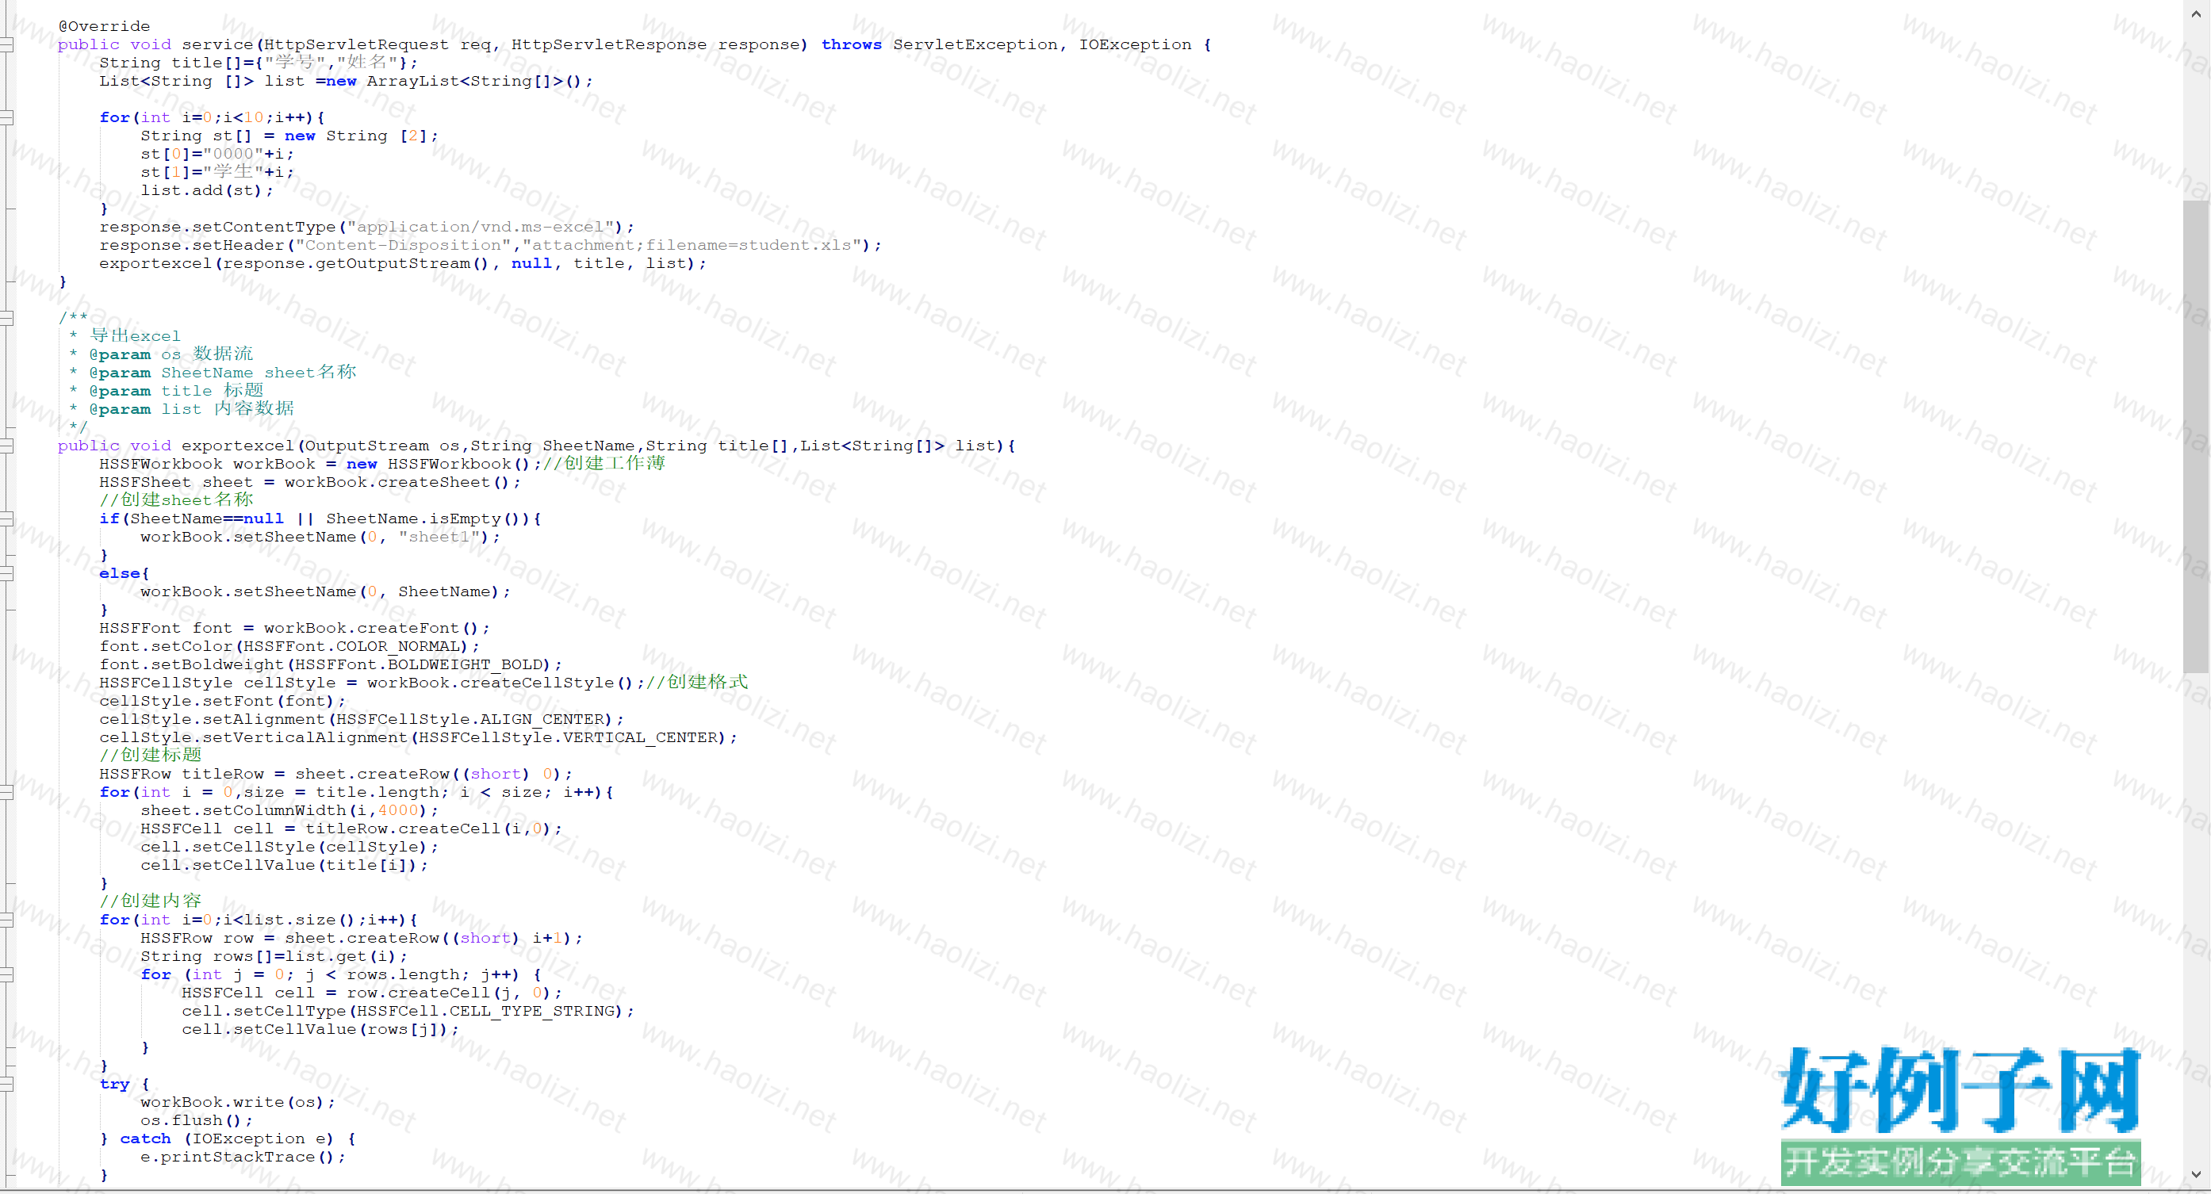Click the @Override annotation text
Screen dimensions: 2211x1194
pyautogui.click(x=104, y=27)
